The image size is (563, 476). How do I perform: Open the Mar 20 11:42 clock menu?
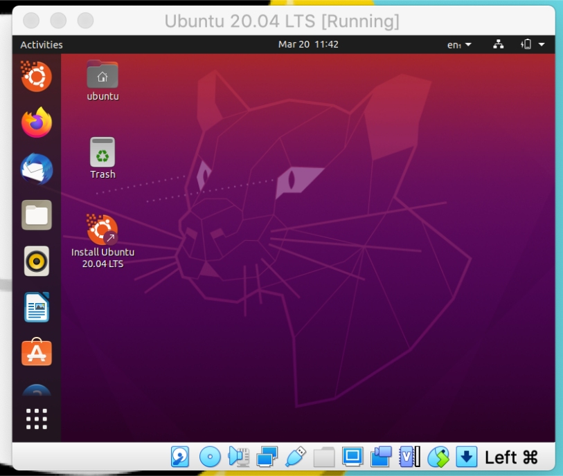[308, 44]
